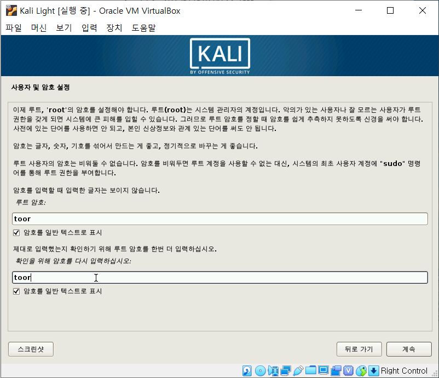Click the optical disc drive status icon

(x=261, y=371)
